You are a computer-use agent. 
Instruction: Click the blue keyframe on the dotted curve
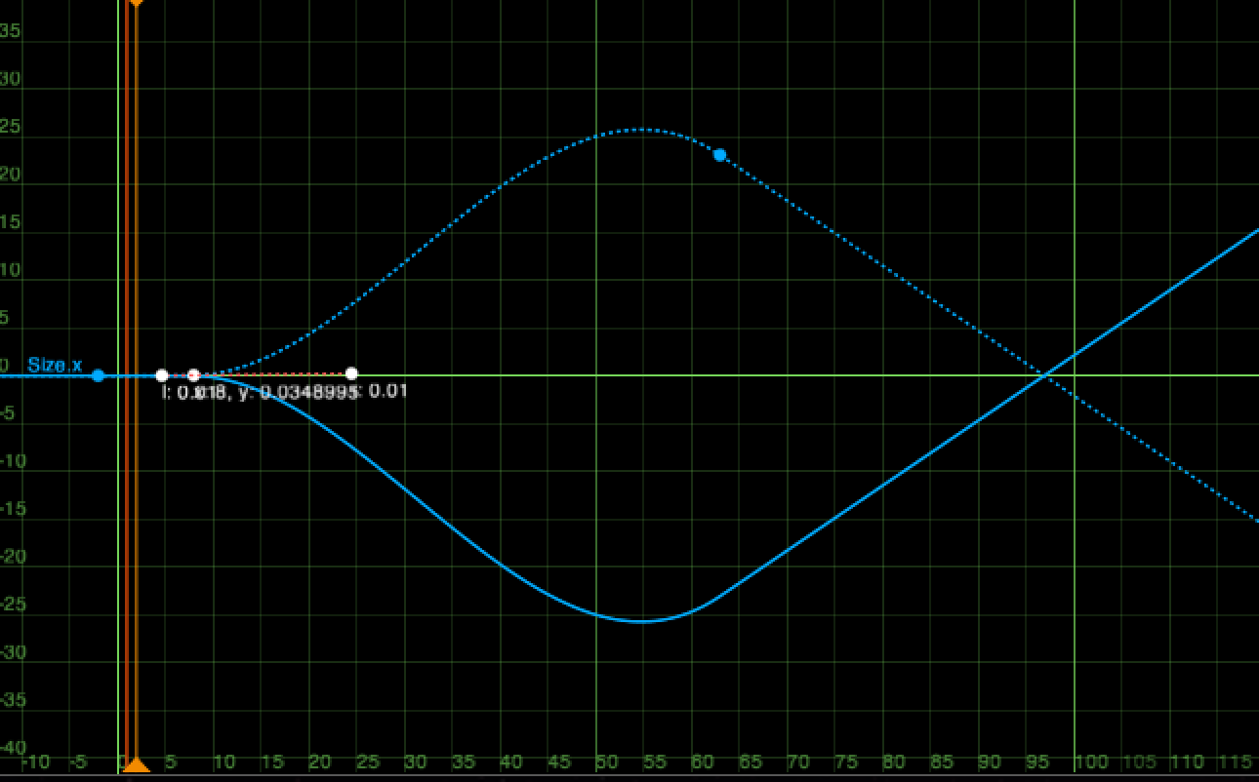coord(719,155)
